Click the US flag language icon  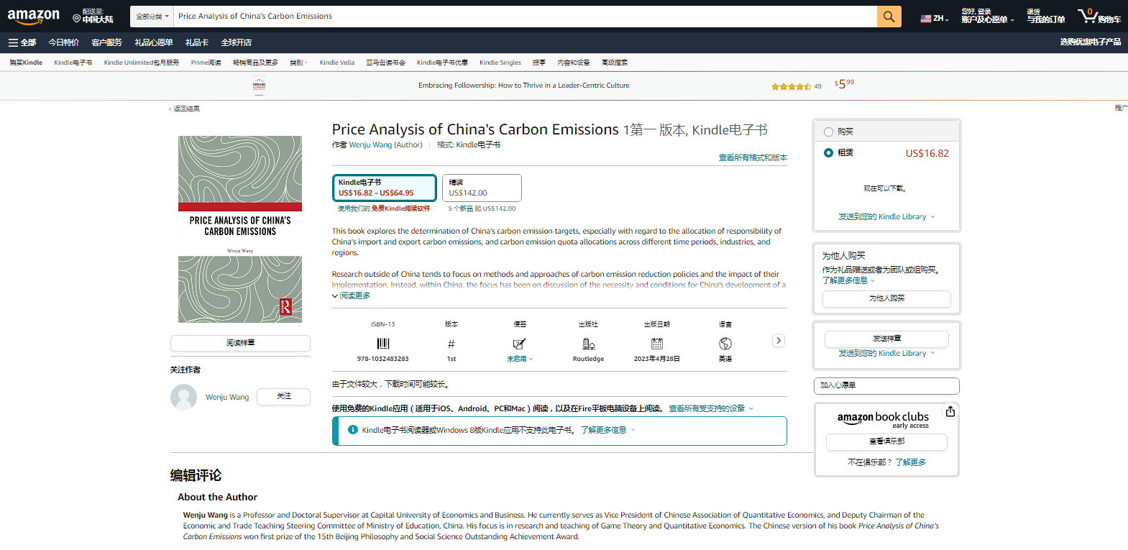click(x=926, y=19)
